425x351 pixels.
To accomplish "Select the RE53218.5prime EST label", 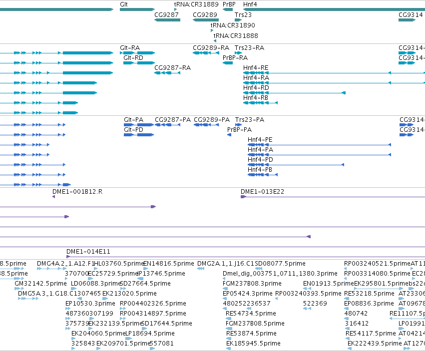I will pos(369,294).
